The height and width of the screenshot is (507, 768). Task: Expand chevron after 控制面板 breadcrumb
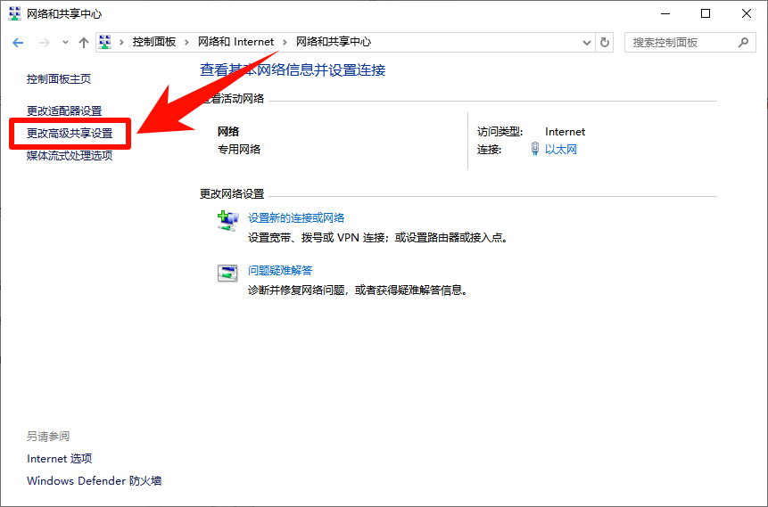point(186,43)
